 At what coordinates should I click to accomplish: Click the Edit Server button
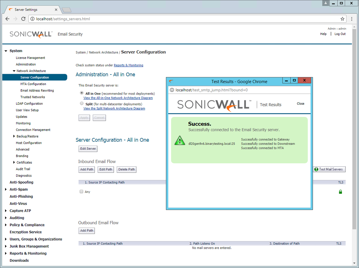[88, 149]
